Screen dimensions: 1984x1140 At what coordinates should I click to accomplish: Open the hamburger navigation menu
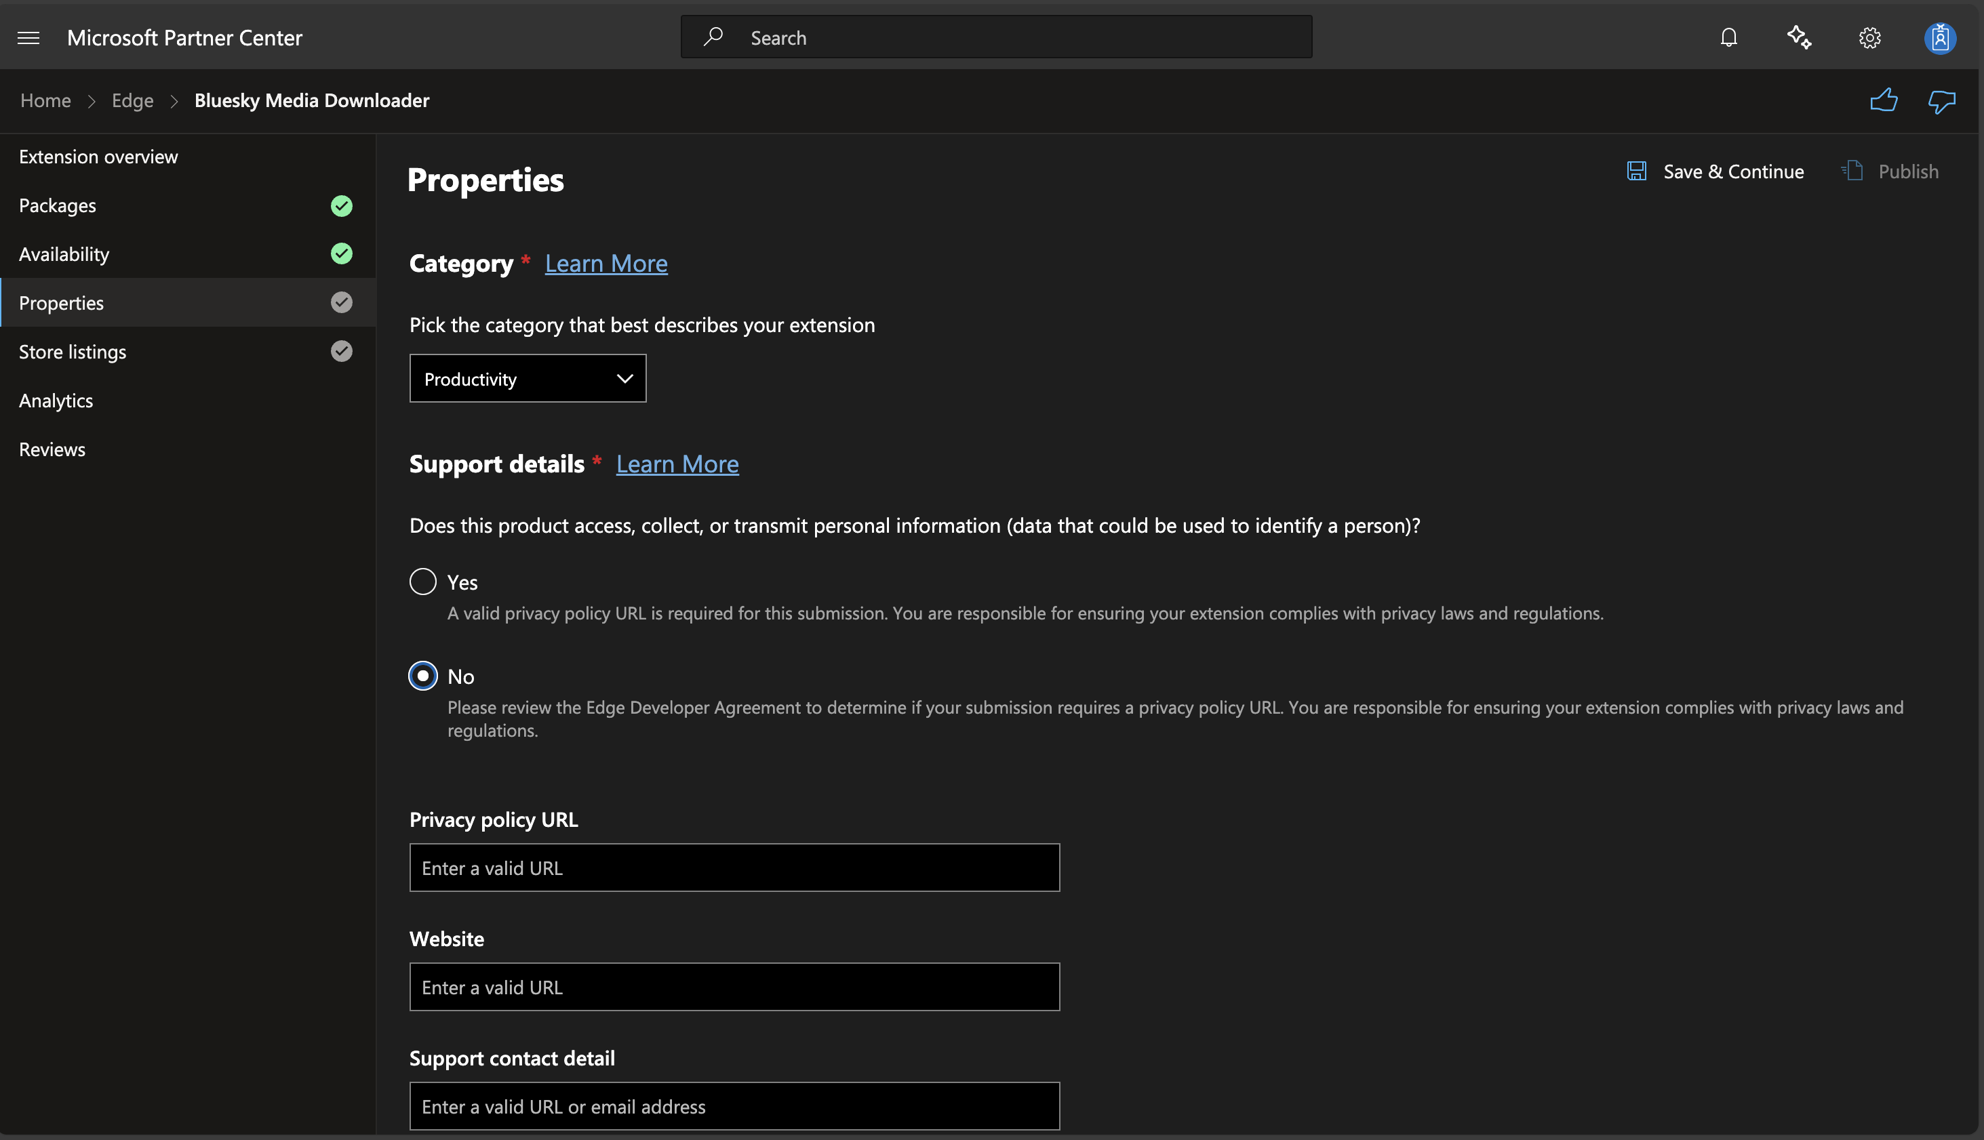click(x=28, y=37)
